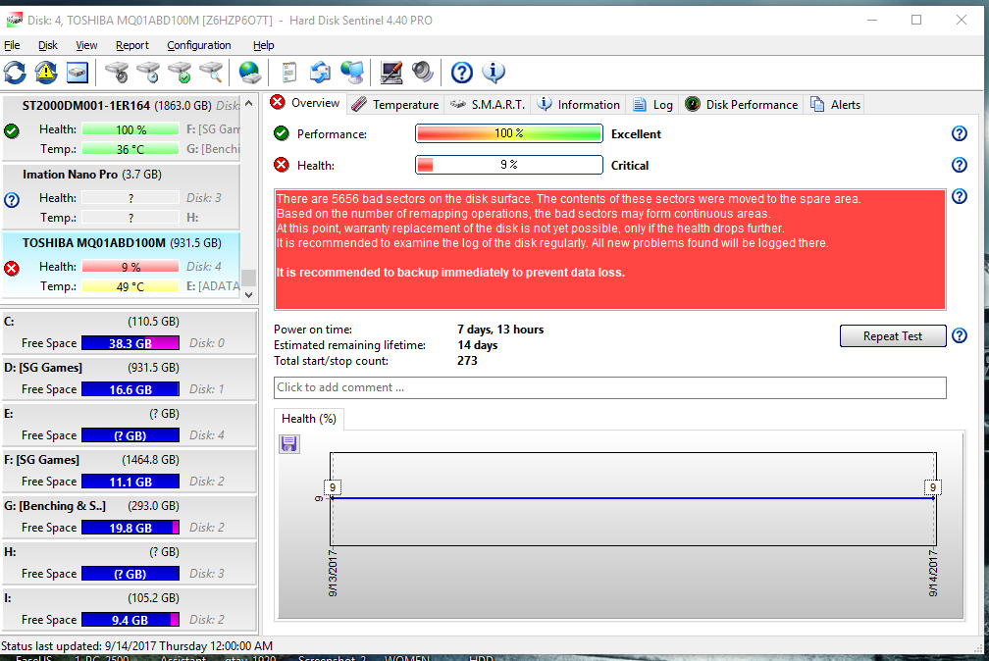This screenshot has width=989, height=661.
Task: Open the Configuration menu
Action: tap(198, 45)
